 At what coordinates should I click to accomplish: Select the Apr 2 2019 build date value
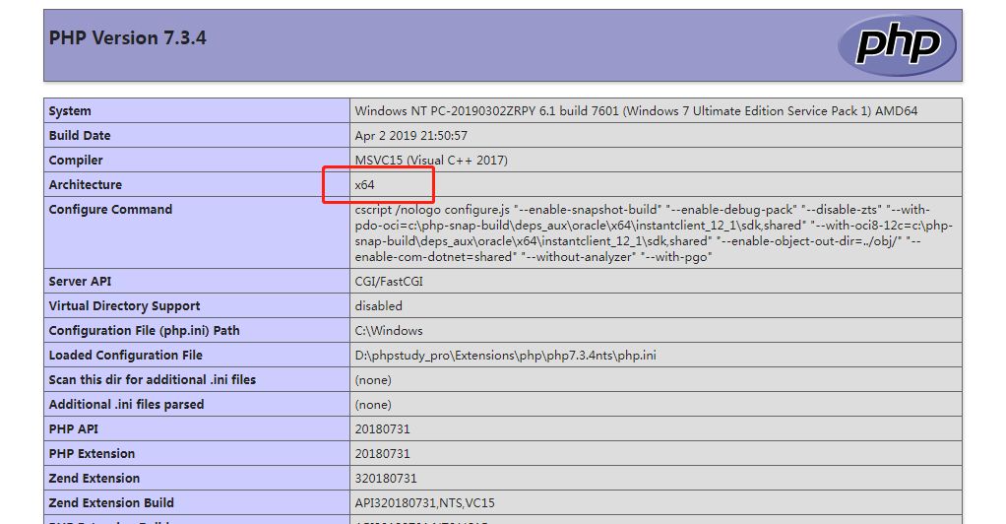click(x=410, y=136)
